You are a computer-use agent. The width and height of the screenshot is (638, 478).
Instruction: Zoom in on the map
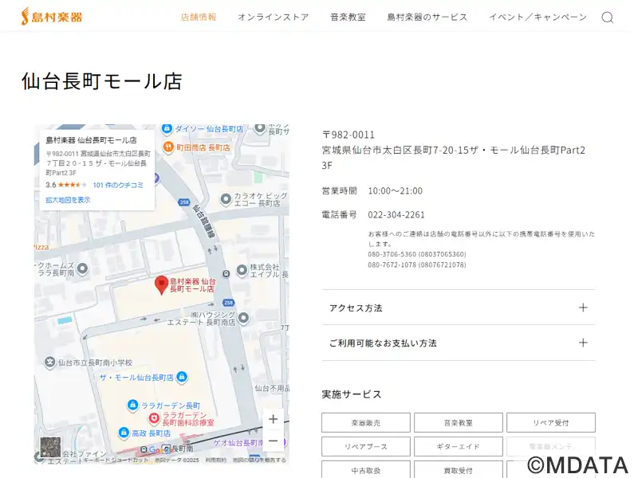click(x=273, y=419)
